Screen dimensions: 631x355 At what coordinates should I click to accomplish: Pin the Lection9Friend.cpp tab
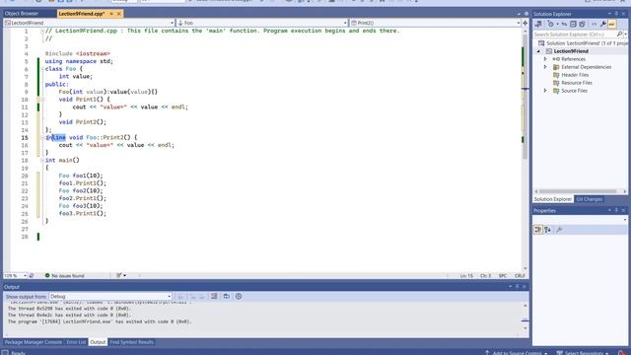tap(111, 14)
